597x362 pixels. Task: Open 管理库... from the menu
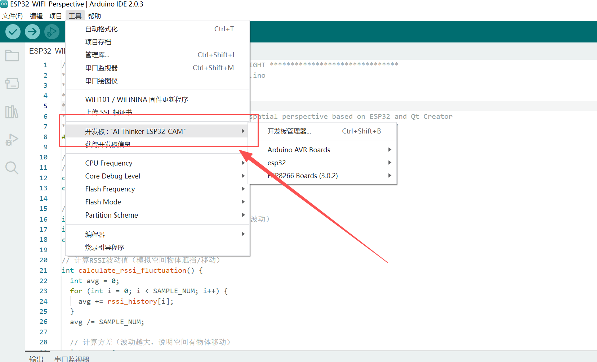(x=158, y=55)
